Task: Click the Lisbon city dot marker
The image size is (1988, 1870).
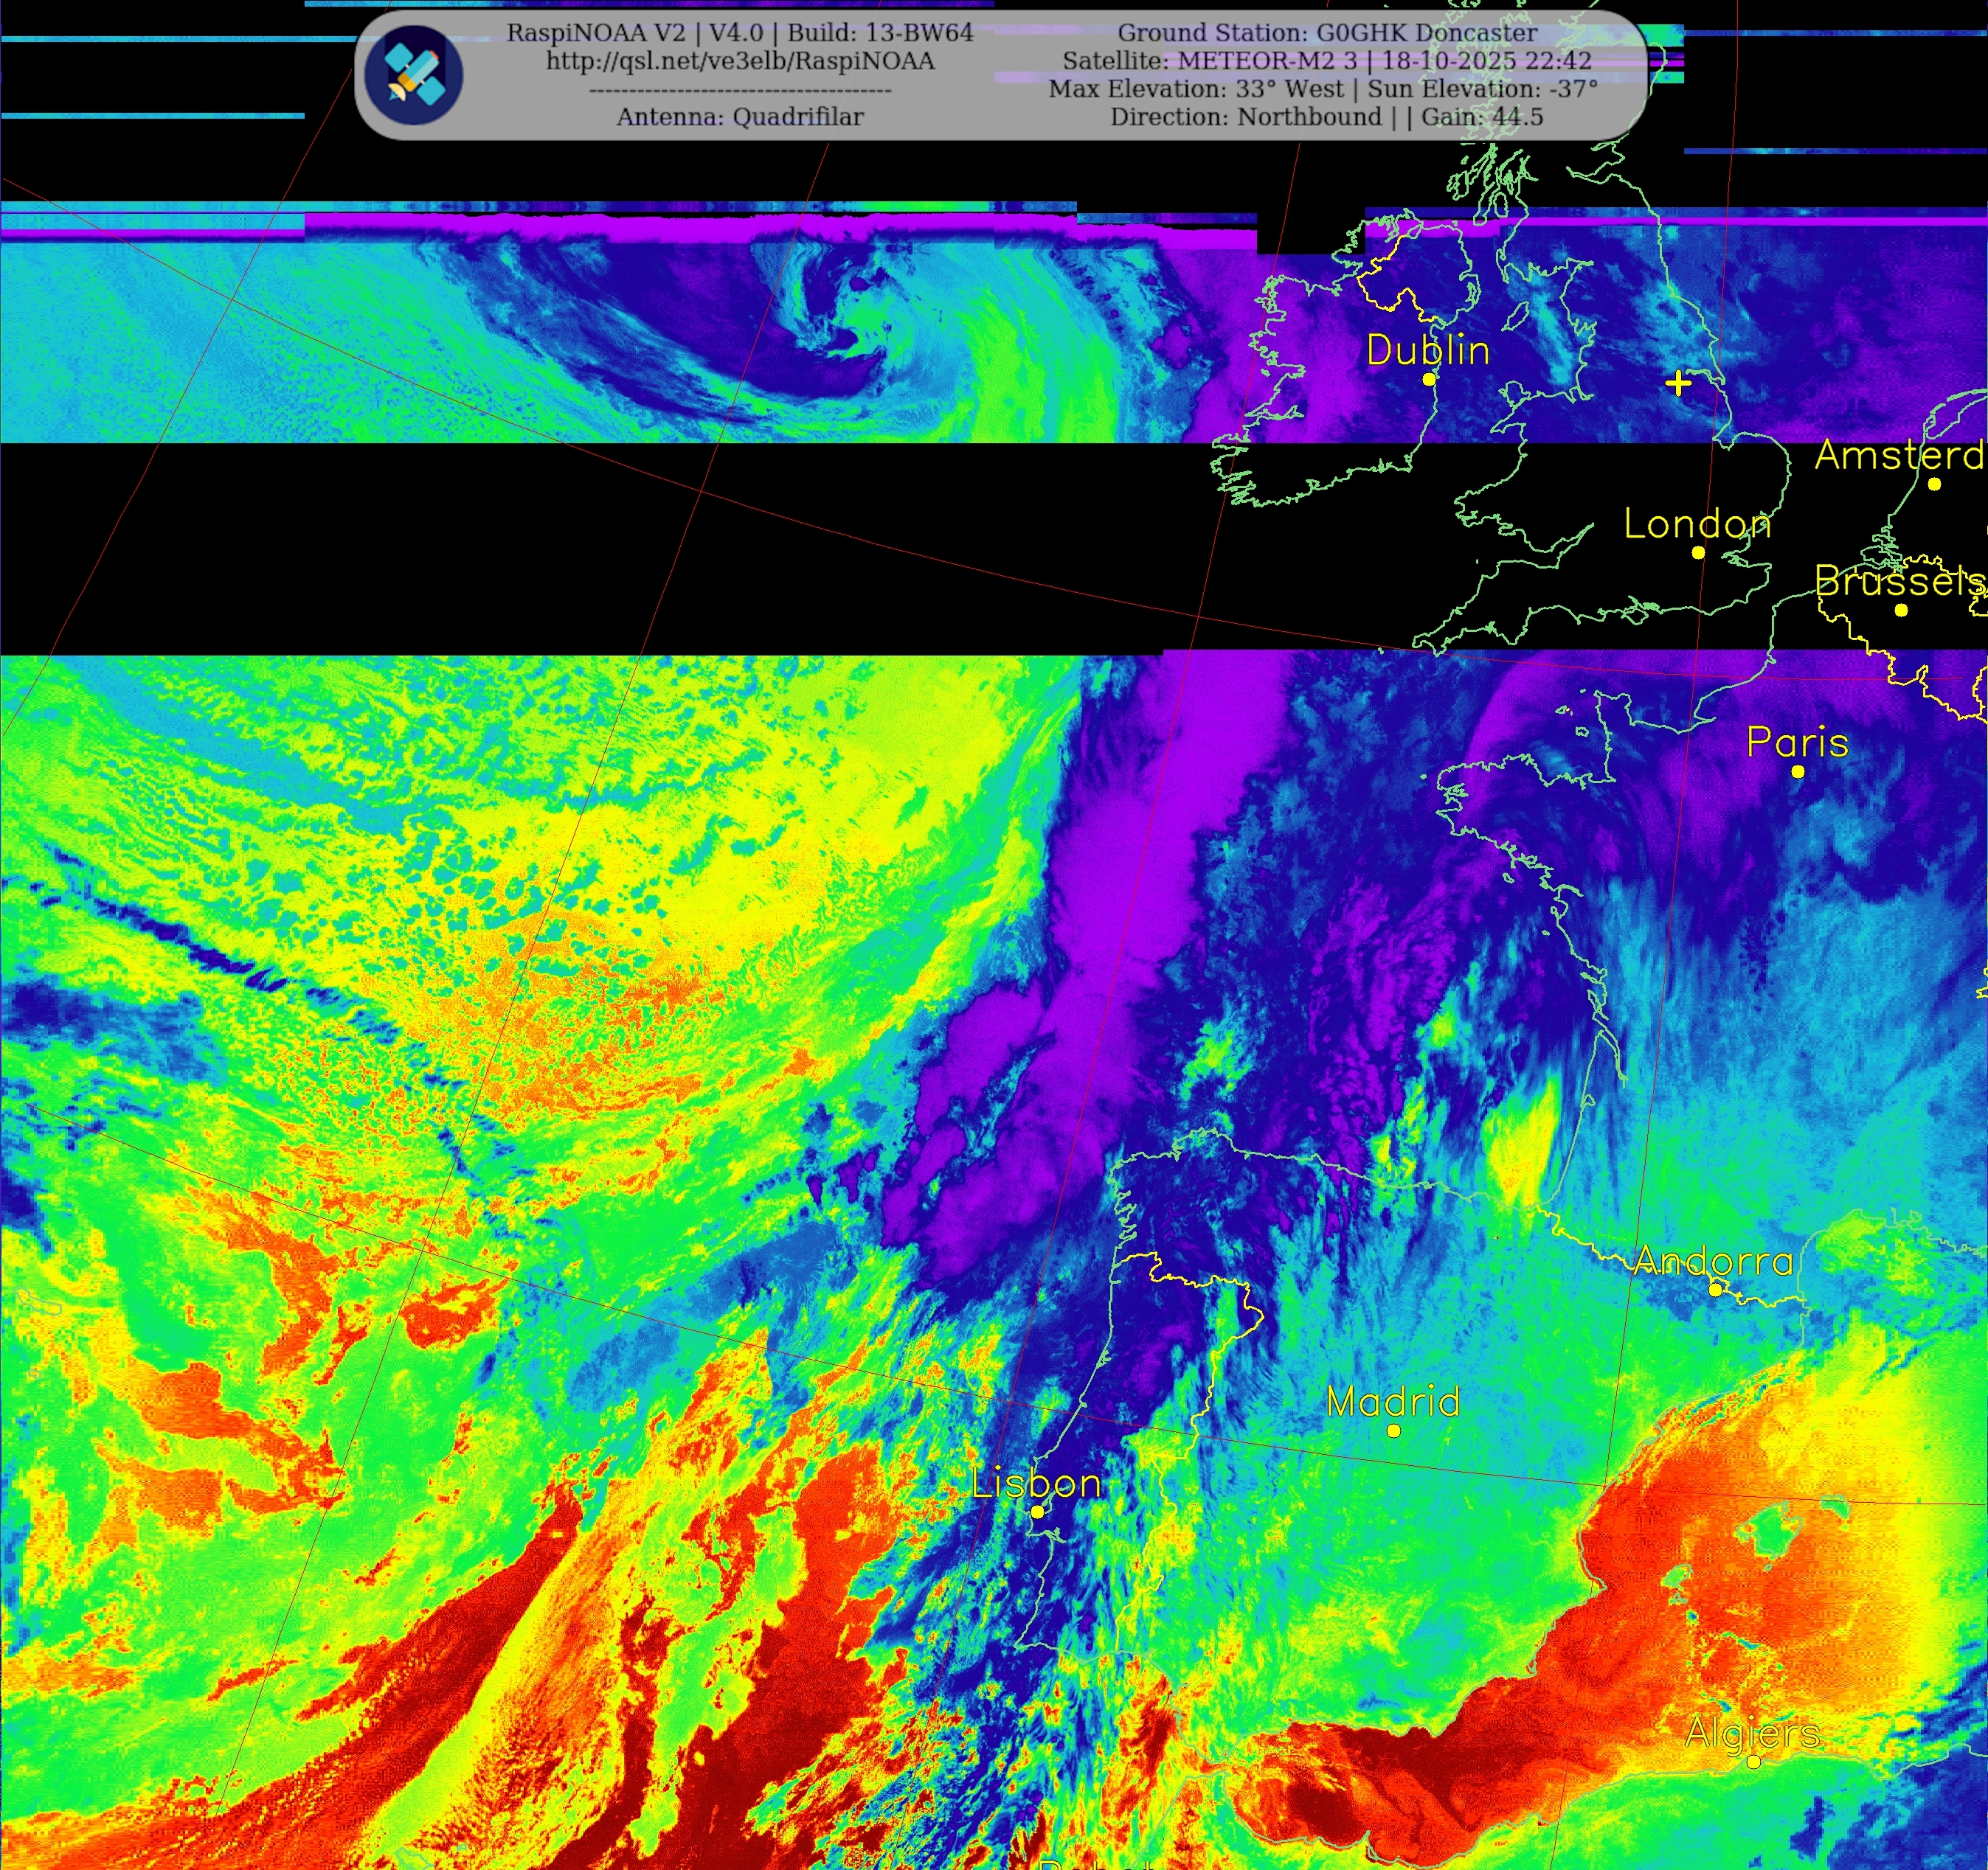Action: 1038,1512
